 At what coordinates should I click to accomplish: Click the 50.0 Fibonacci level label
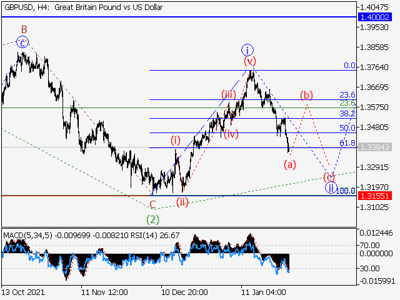347,128
